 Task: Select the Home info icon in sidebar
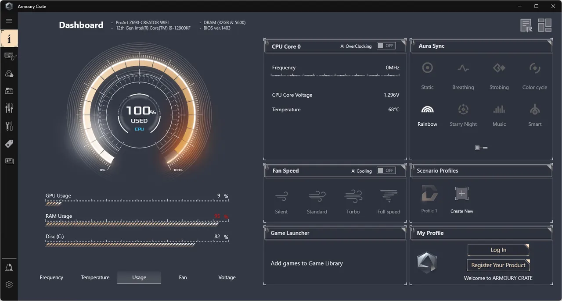9,39
